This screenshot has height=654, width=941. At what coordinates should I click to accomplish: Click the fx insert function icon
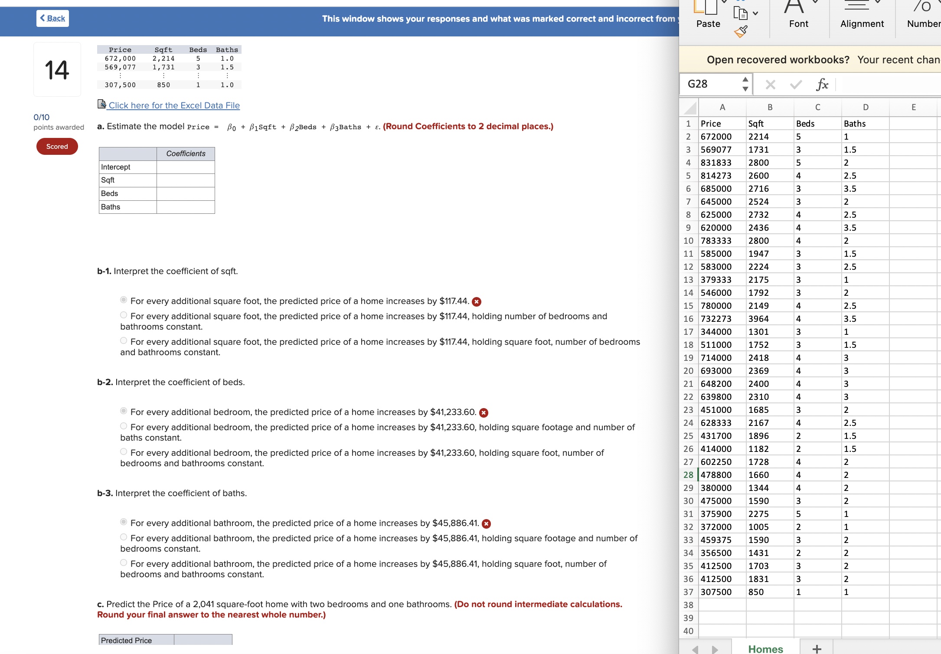click(x=822, y=84)
